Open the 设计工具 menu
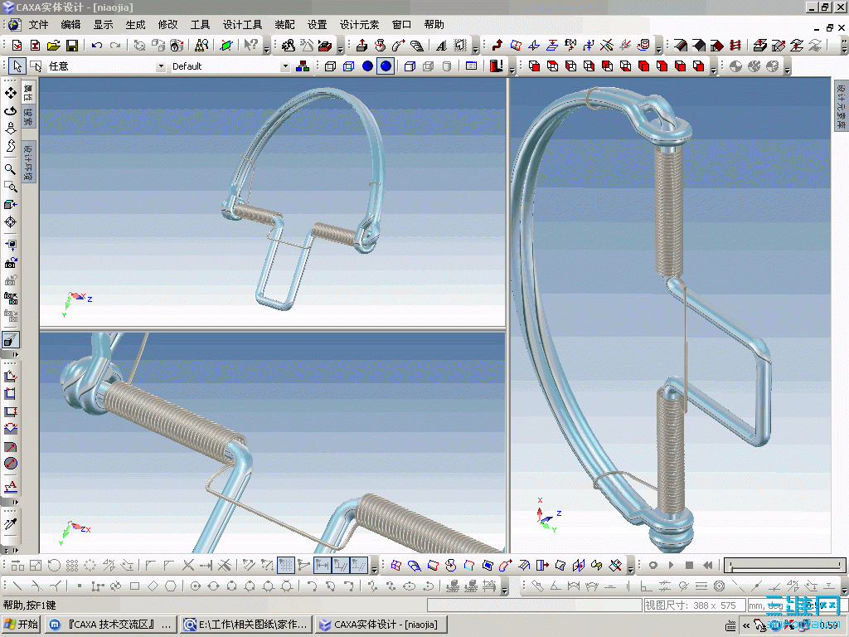Screen dimensions: 849x637 click(x=242, y=24)
